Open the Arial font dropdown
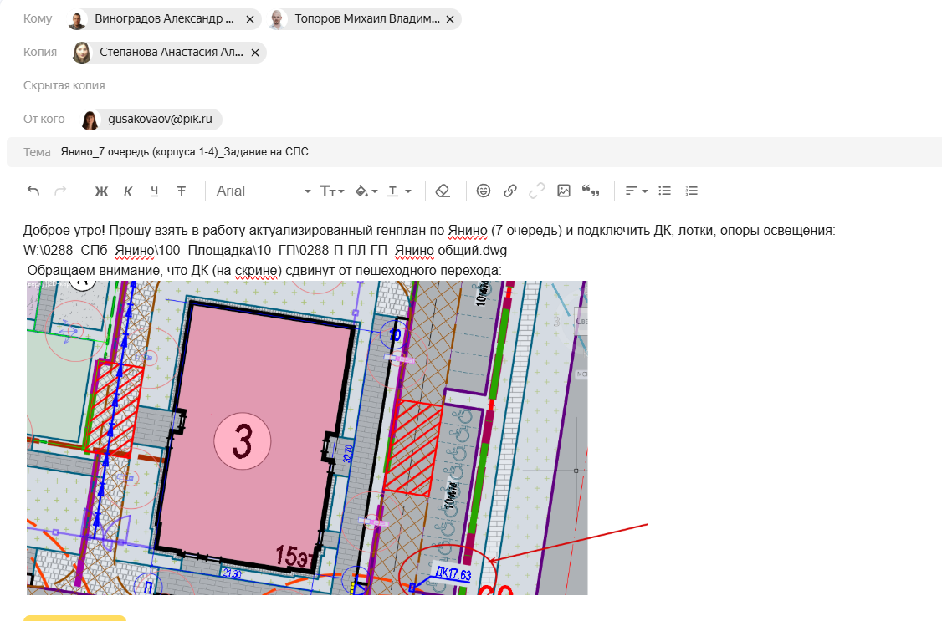The height and width of the screenshot is (621, 942). [264, 191]
